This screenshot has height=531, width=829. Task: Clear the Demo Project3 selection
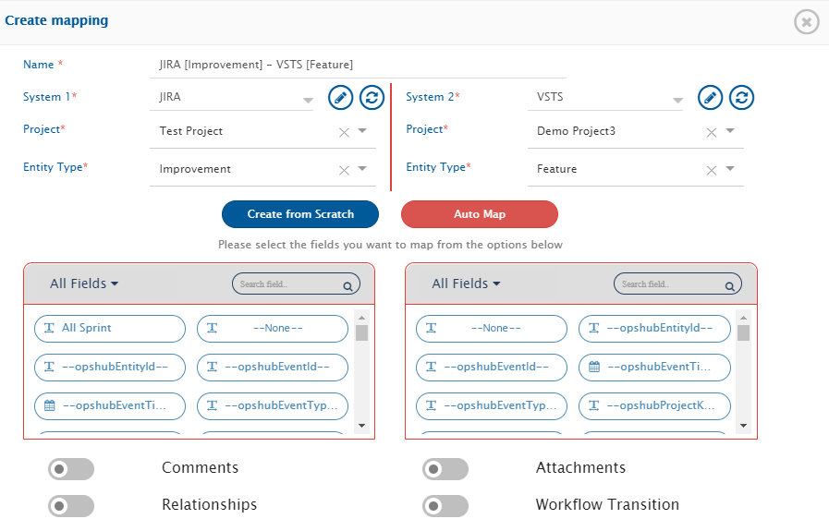712,132
